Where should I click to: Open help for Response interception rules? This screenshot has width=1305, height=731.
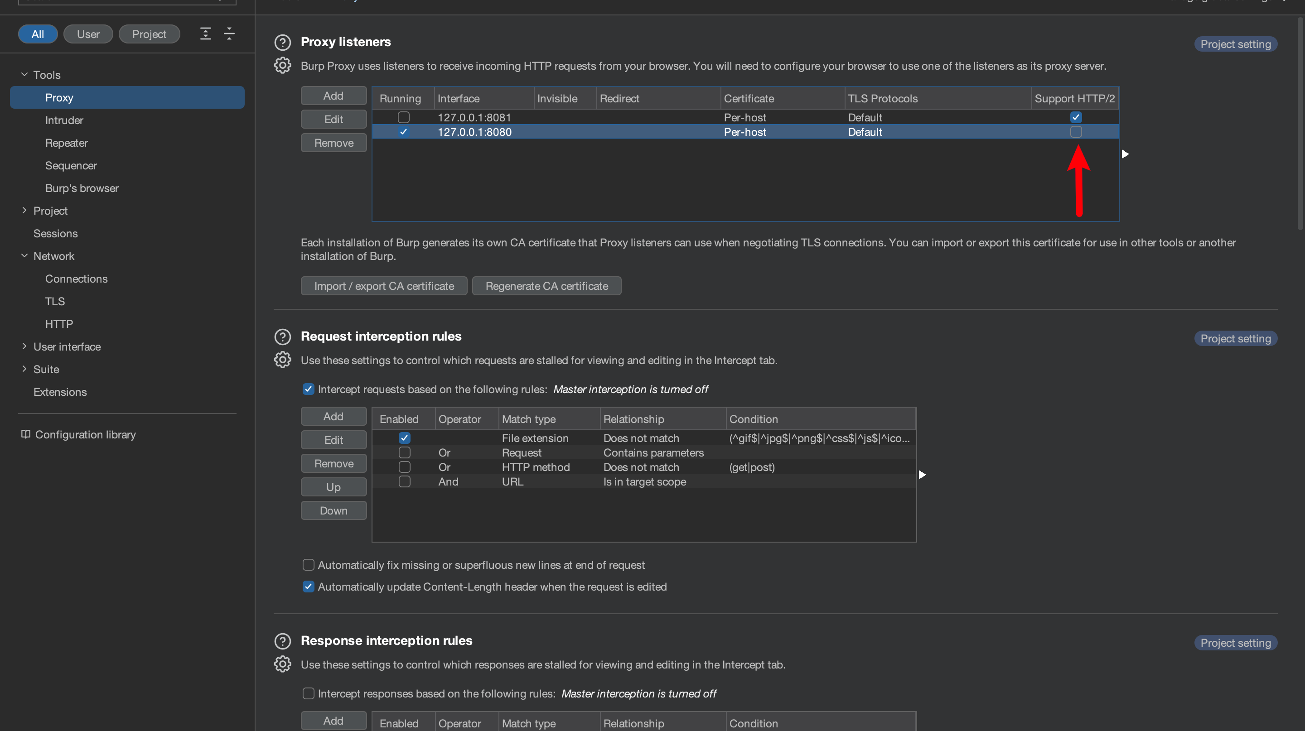click(x=282, y=641)
